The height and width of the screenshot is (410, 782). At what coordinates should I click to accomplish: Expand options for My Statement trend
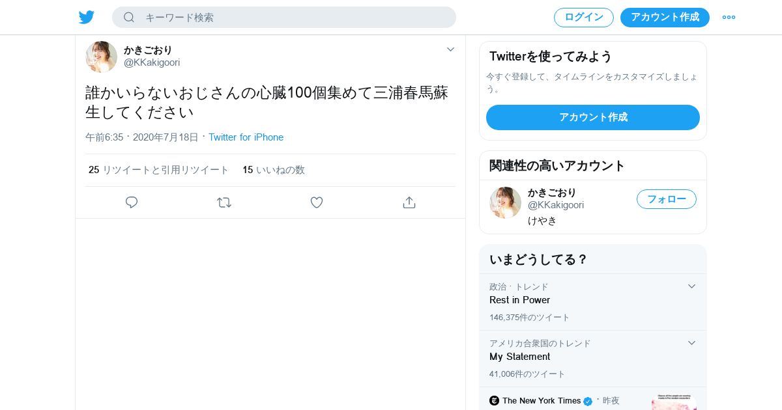pyautogui.click(x=691, y=343)
